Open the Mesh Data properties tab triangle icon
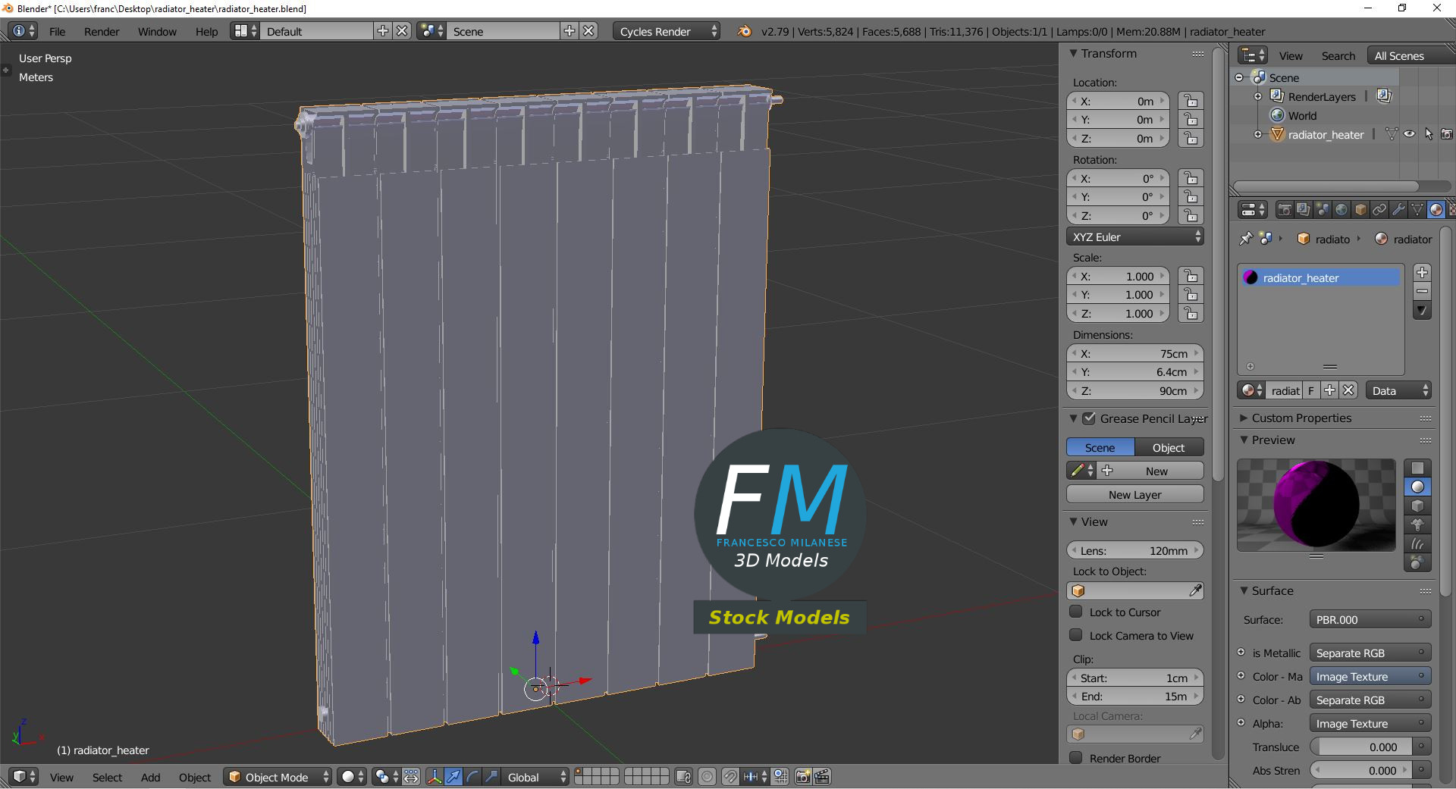This screenshot has height=789, width=1456. pos(1417,210)
